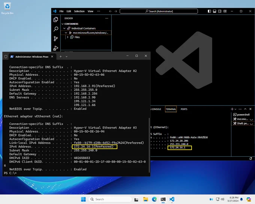The width and height of the screenshot is (255, 204).
Task: Open the View menu in VS Code
Action: (90, 11)
